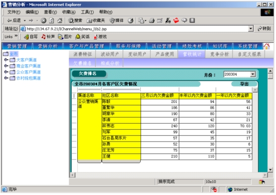Click the 媒体 media toolbar button

click(116, 21)
